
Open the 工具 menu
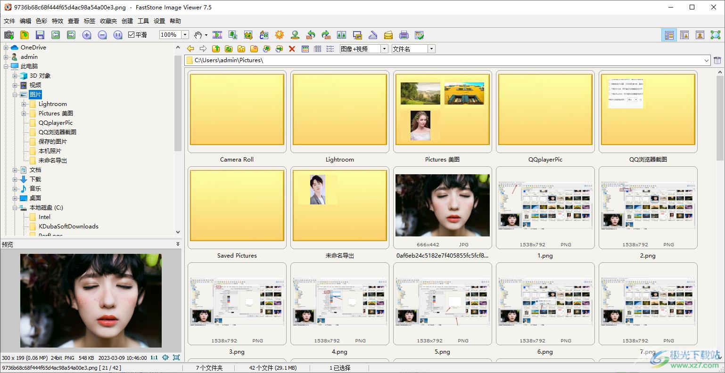pos(143,21)
